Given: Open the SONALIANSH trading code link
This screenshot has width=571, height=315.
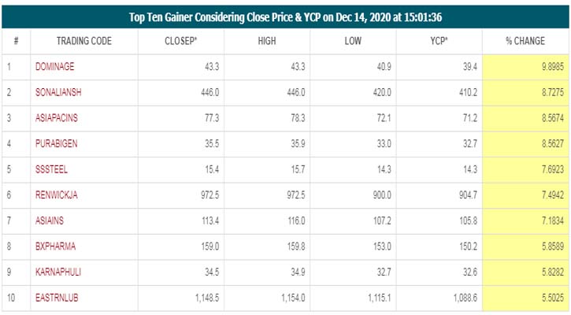Looking at the screenshot, I should (x=58, y=91).
